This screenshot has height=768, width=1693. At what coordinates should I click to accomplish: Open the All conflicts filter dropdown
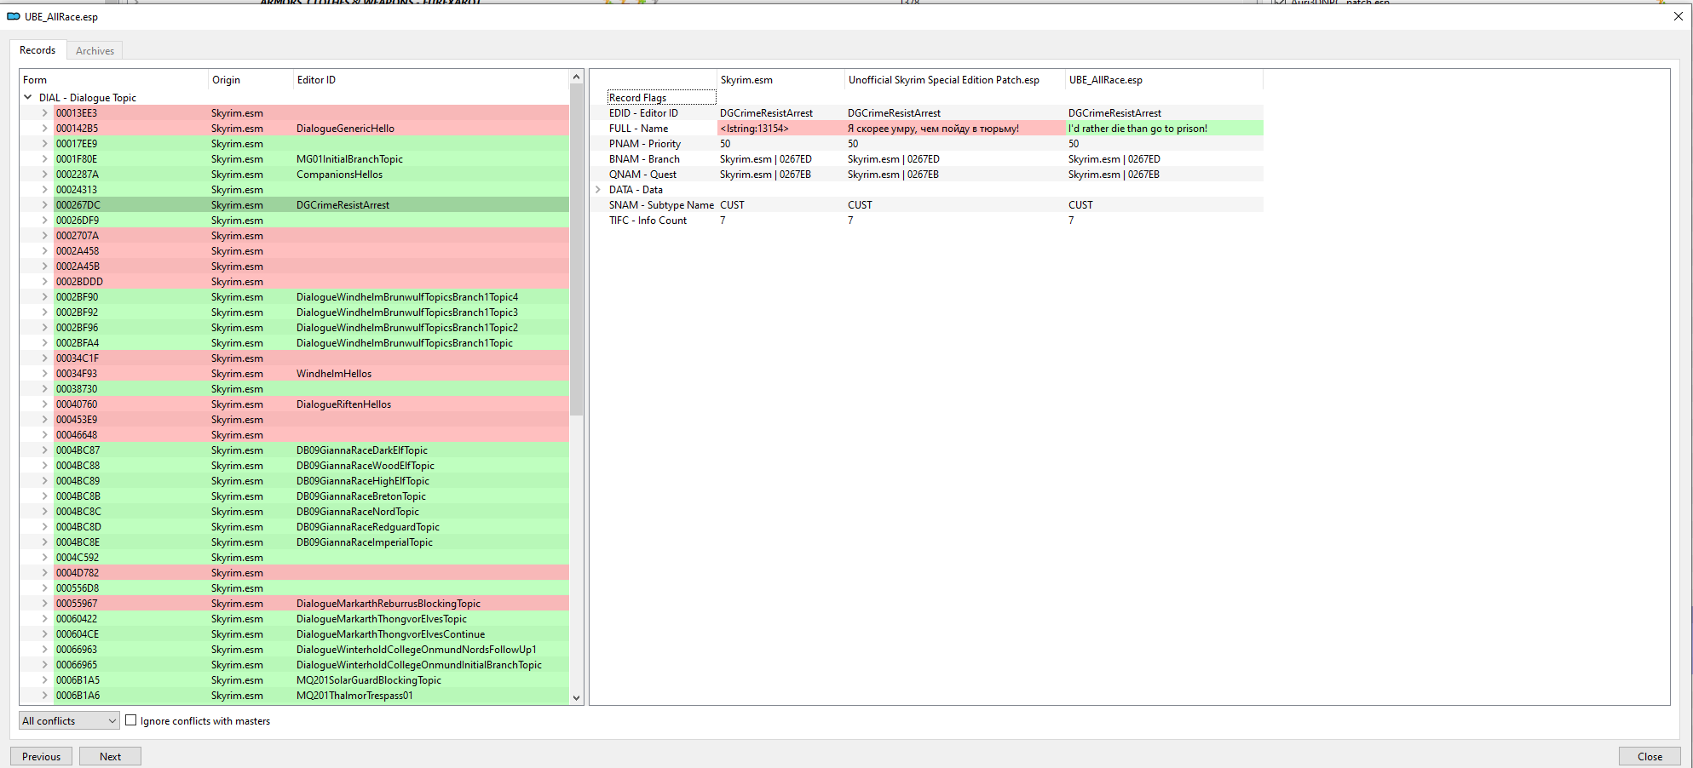69,721
